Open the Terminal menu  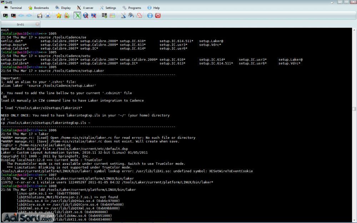pyautogui.click(x=13, y=8)
